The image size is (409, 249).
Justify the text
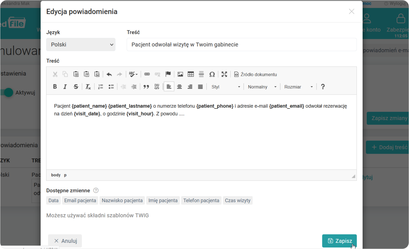pos(200,87)
